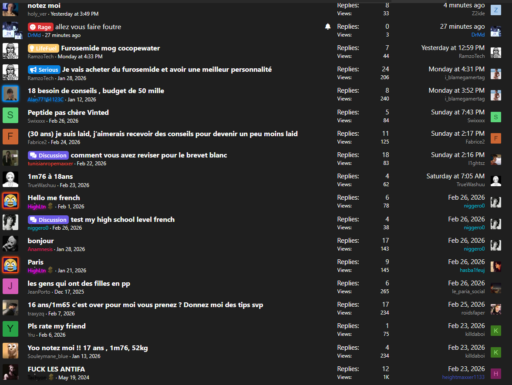Click the bell watch icon on Rage thread
This screenshot has height=385, width=512.
pos(328,27)
